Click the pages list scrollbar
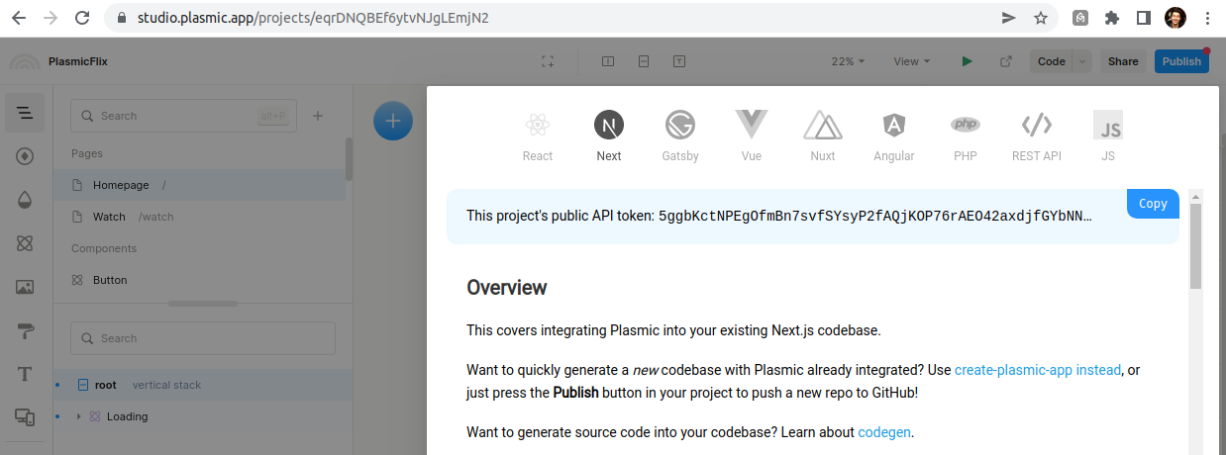The width and height of the screenshot is (1226, 455). click(349, 158)
